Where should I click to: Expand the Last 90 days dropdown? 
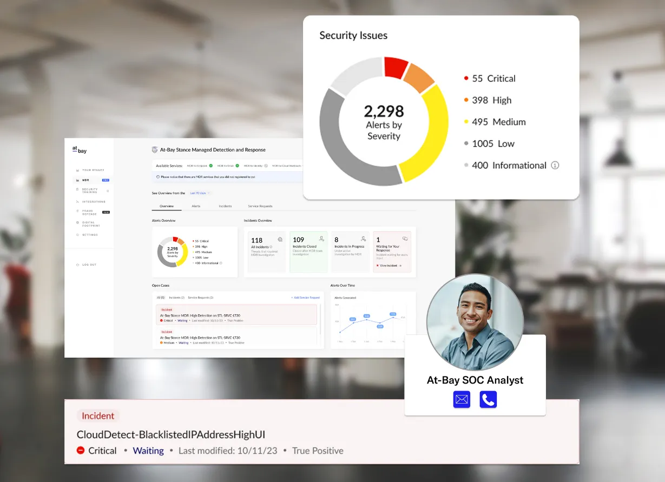tap(200, 193)
